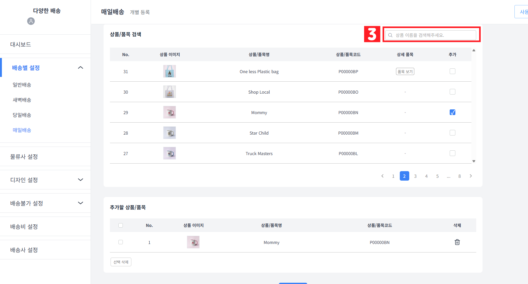Check the Star Child row add checkbox
Viewport: 528px width, 284px height.
tap(453, 132)
